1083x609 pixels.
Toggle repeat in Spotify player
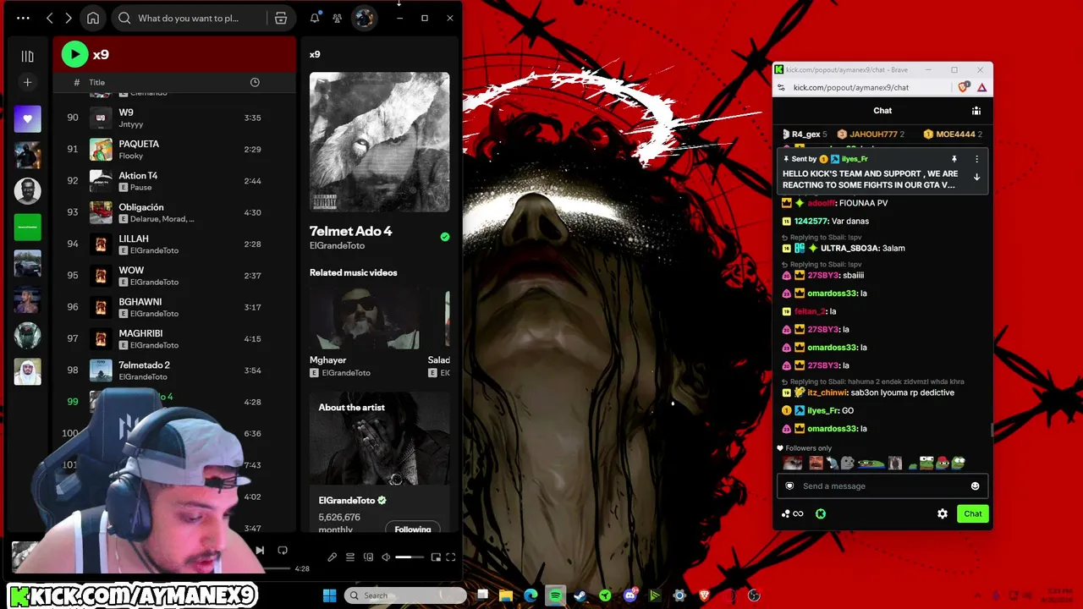point(283,550)
